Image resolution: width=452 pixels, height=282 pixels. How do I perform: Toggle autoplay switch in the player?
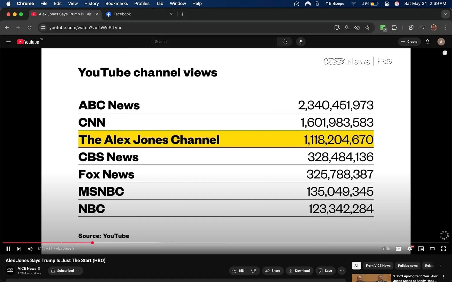386,249
